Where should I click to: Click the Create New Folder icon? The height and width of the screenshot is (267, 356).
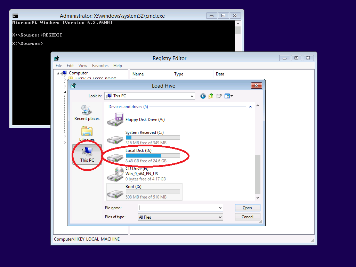click(x=219, y=96)
